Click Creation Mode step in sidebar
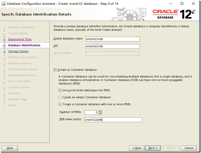The image size is (201, 153). coord(18,33)
